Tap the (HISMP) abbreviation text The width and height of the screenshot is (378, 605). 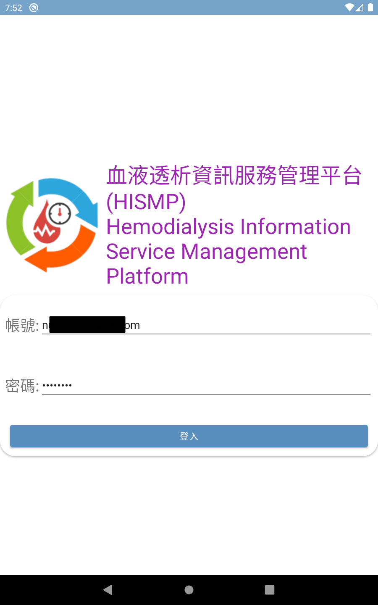click(x=146, y=202)
